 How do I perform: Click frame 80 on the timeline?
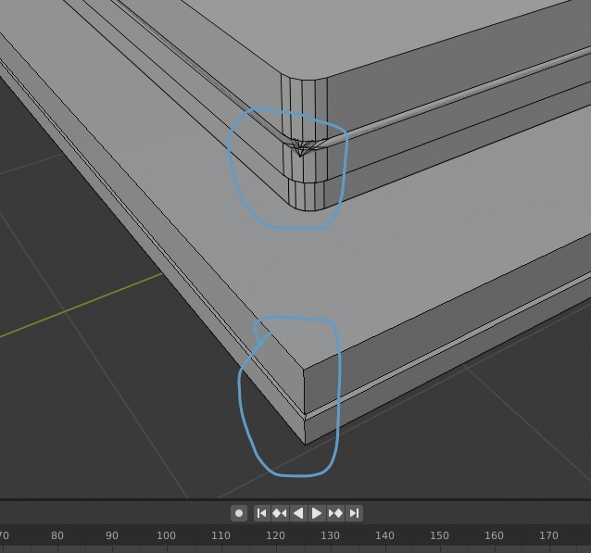[x=57, y=535]
